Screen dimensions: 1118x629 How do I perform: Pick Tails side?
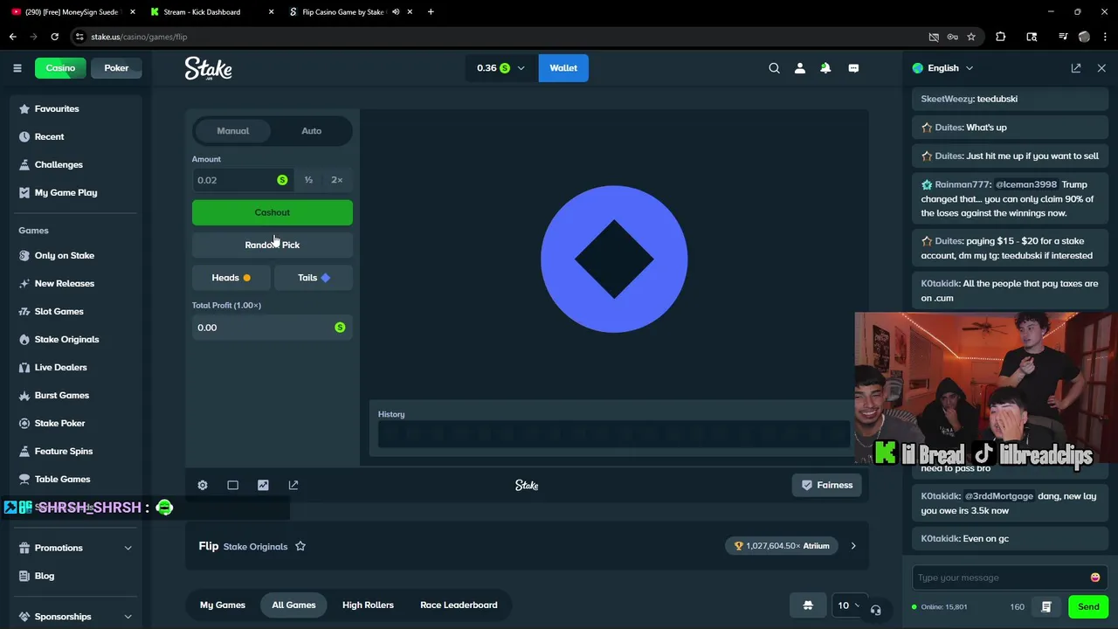coord(314,278)
